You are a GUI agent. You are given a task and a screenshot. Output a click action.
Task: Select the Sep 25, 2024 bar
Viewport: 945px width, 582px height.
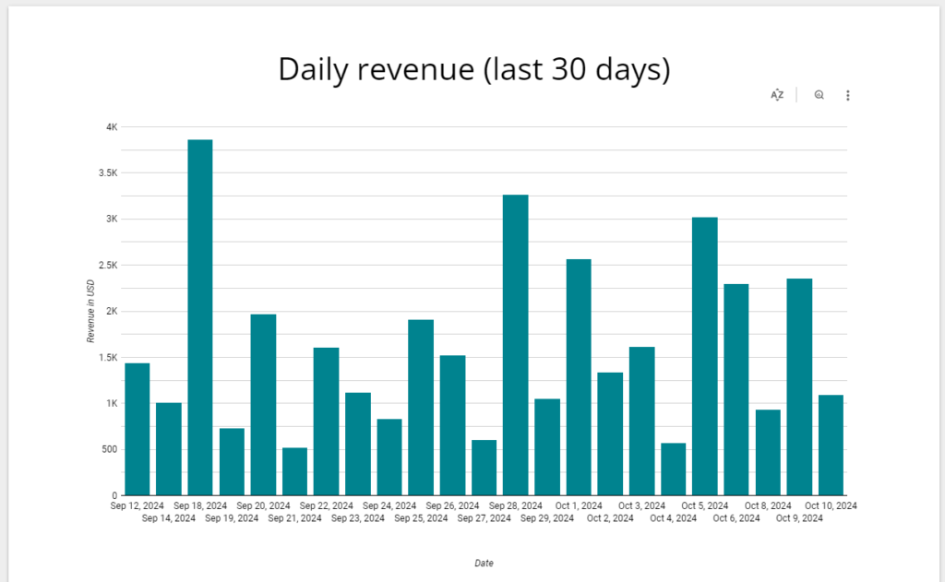(x=421, y=408)
